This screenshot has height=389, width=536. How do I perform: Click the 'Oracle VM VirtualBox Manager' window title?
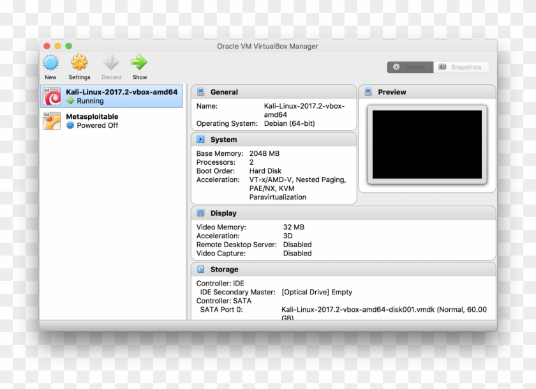pos(267,46)
